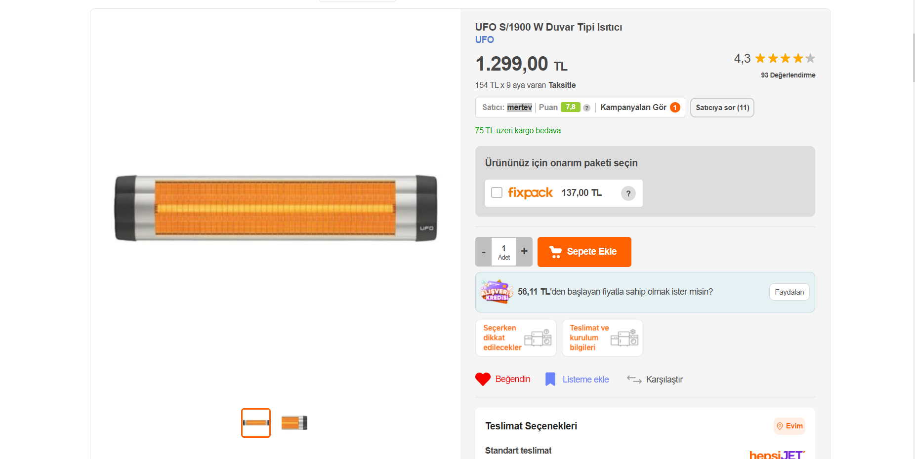Open Teslimat ve kurulum bilgileri card
Screen dimensions: 915x459
pos(602,338)
